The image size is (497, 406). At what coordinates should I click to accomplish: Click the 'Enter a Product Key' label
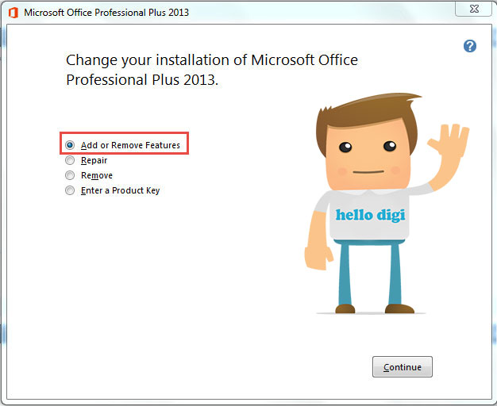click(x=120, y=190)
